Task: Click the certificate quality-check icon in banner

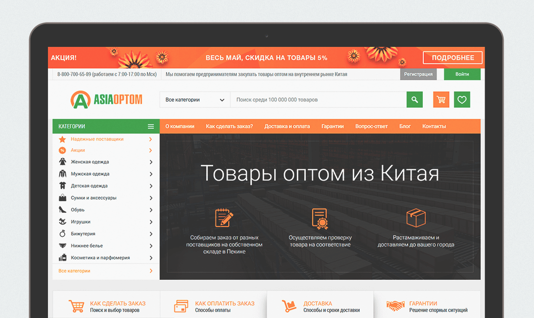Action: [x=320, y=218]
